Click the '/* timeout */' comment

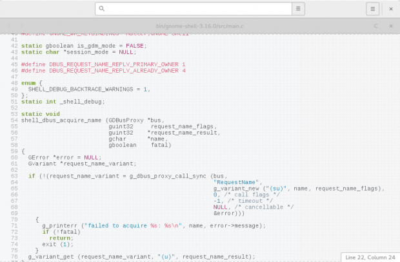pyautogui.click(x=250, y=201)
